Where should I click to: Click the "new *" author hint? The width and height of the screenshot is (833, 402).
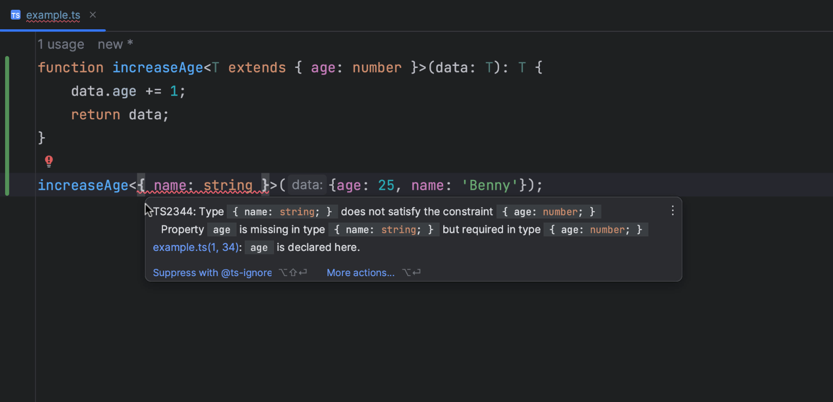click(x=115, y=45)
